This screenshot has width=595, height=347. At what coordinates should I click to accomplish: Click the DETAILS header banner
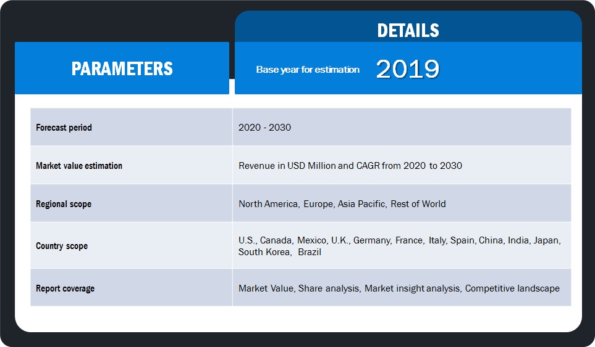click(x=408, y=30)
